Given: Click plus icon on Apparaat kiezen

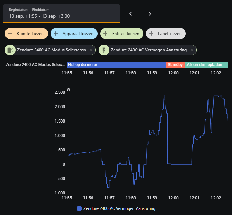Looking at the screenshot, I should [x=56, y=34].
